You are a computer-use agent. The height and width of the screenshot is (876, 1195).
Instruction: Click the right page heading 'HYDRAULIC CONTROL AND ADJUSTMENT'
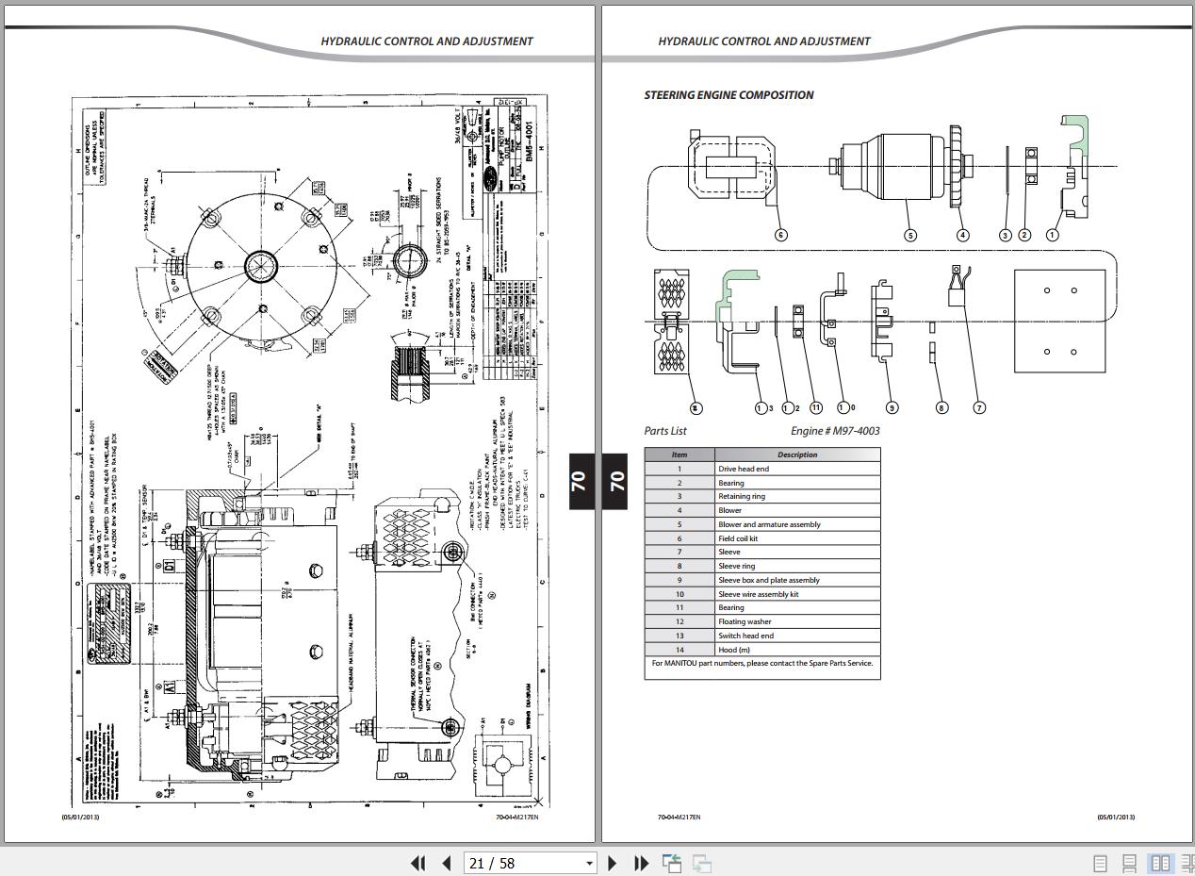tap(764, 41)
